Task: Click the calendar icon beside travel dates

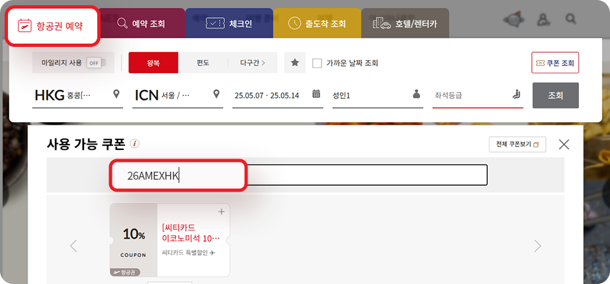Action: (x=316, y=94)
